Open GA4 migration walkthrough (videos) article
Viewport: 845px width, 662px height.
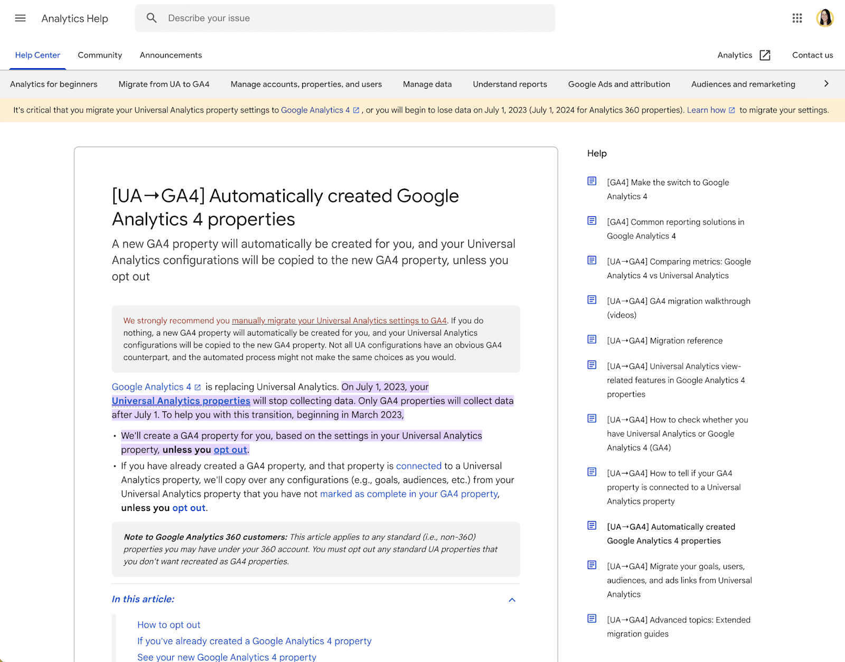click(x=679, y=308)
